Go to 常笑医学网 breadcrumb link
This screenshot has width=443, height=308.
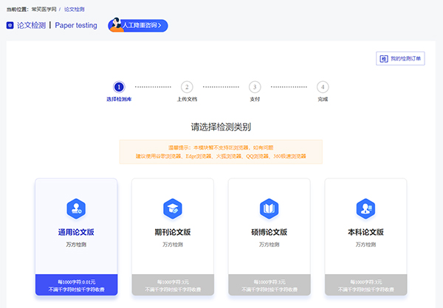click(x=44, y=8)
